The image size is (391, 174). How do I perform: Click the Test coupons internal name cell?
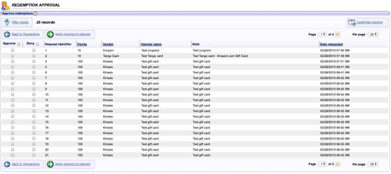pos(150,50)
